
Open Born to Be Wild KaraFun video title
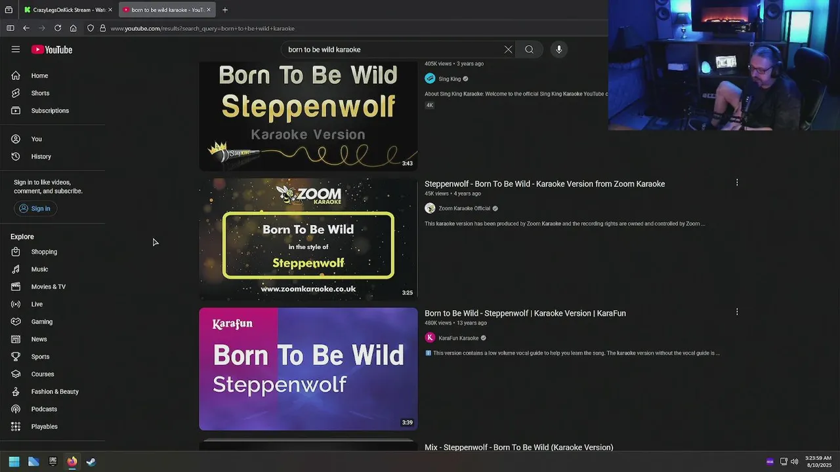click(525, 313)
